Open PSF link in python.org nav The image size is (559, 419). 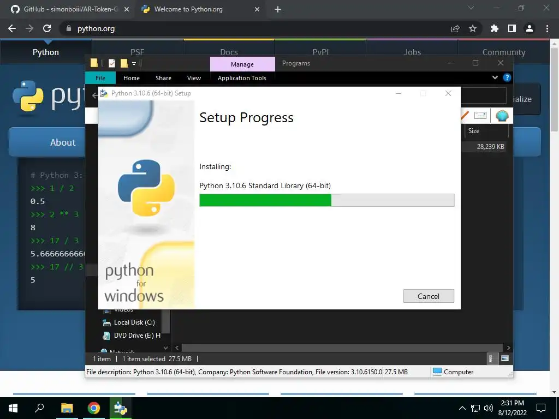(137, 52)
